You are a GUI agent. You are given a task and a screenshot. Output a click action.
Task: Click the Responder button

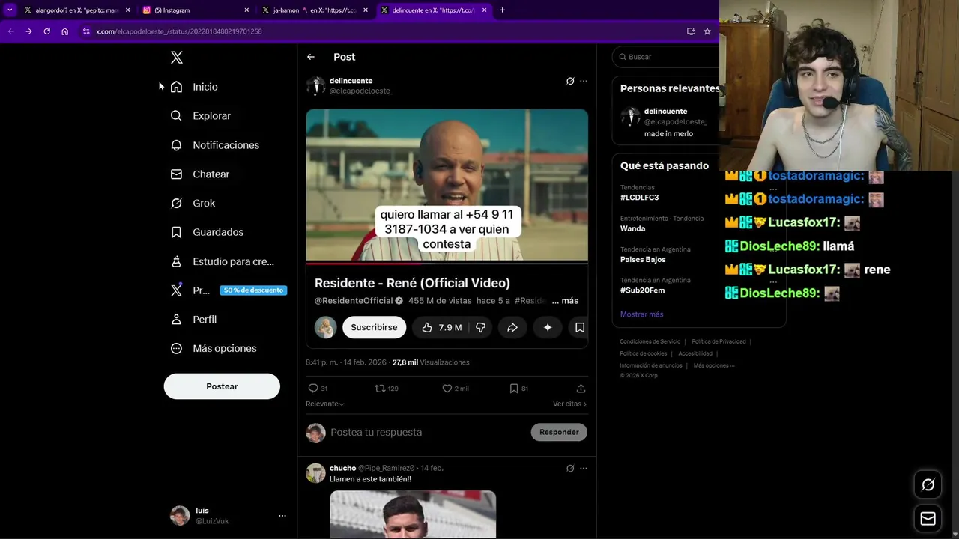(x=559, y=432)
